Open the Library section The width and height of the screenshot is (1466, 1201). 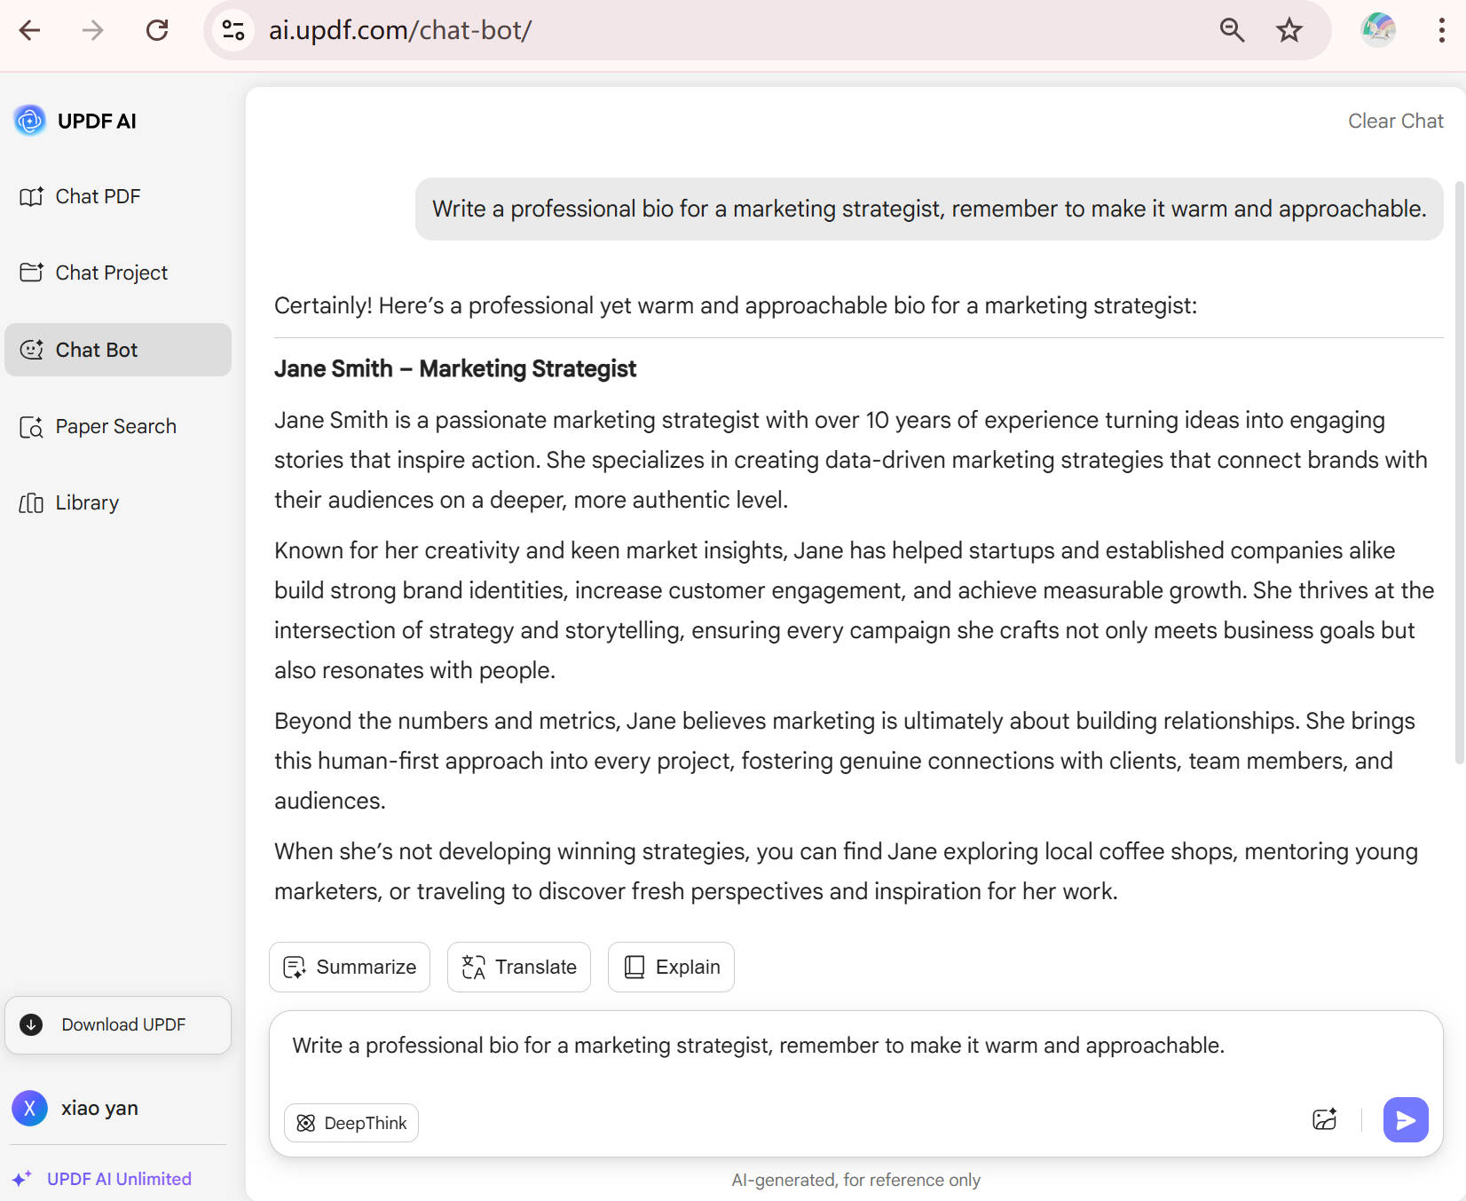pos(87,503)
